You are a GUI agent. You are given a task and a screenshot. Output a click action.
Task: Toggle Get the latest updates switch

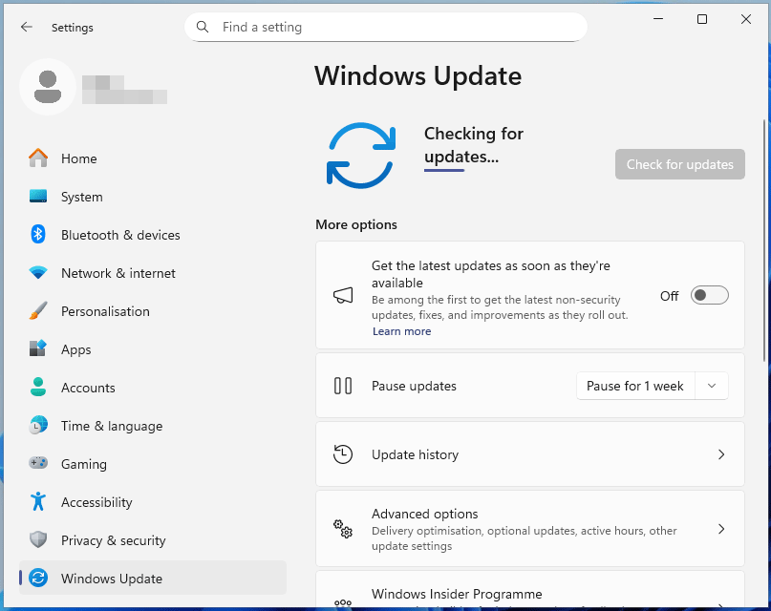pyautogui.click(x=710, y=295)
